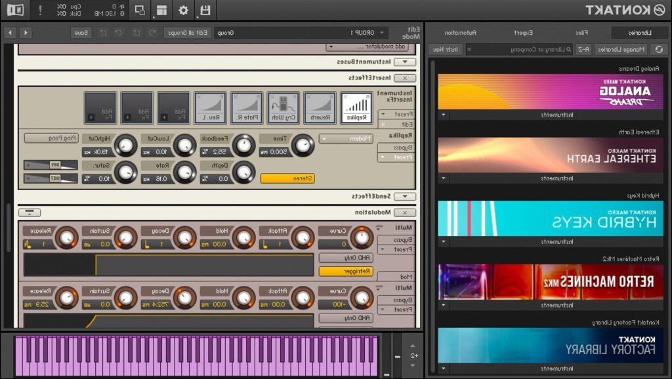Expand the SendEffects section
672x379 pixels.
tap(404, 197)
